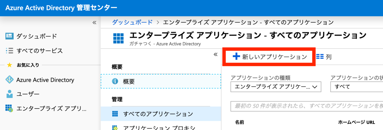
Task: Click the すべてのアプリケーション grid icon
Action: [x=115, y=114]
